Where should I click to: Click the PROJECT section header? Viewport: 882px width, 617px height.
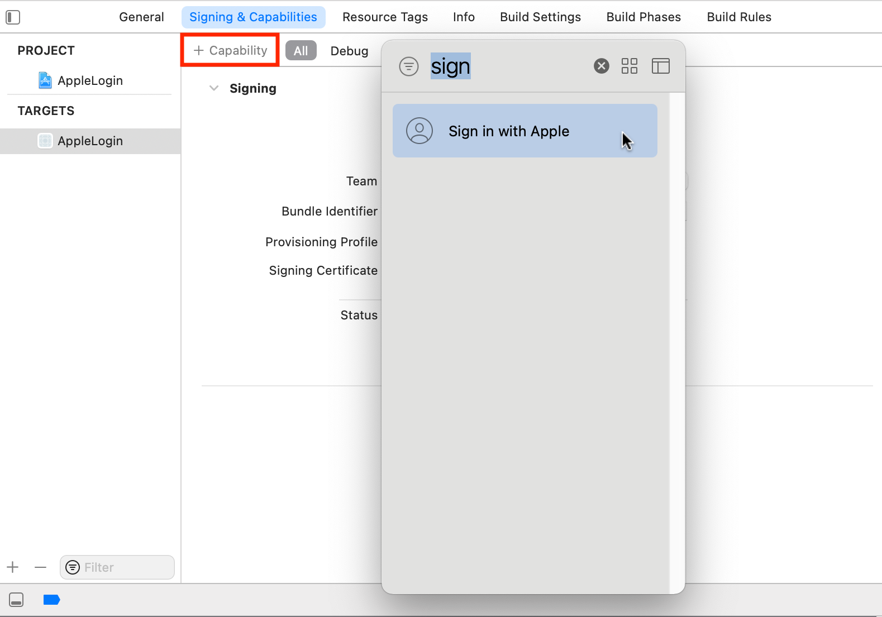(46, 50)
